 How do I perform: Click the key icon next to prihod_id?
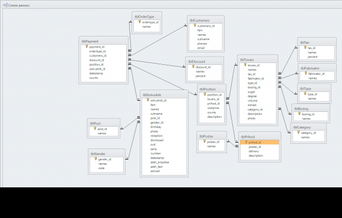click(246, 142)
